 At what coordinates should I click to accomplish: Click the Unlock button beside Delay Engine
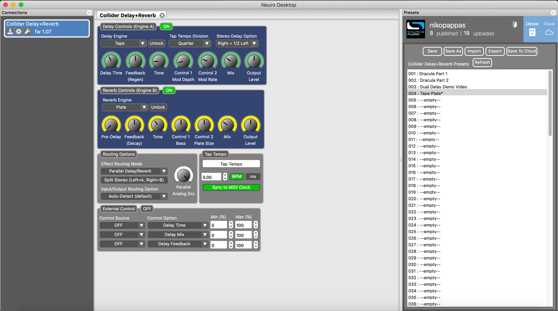(156, 43)
